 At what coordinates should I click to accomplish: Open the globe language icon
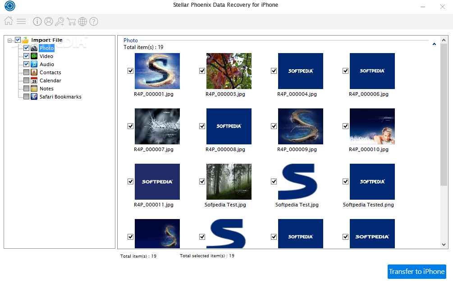click(82, 21)
